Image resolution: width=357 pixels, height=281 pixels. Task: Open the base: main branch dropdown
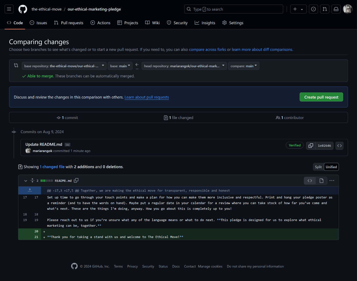pos(120,66)
